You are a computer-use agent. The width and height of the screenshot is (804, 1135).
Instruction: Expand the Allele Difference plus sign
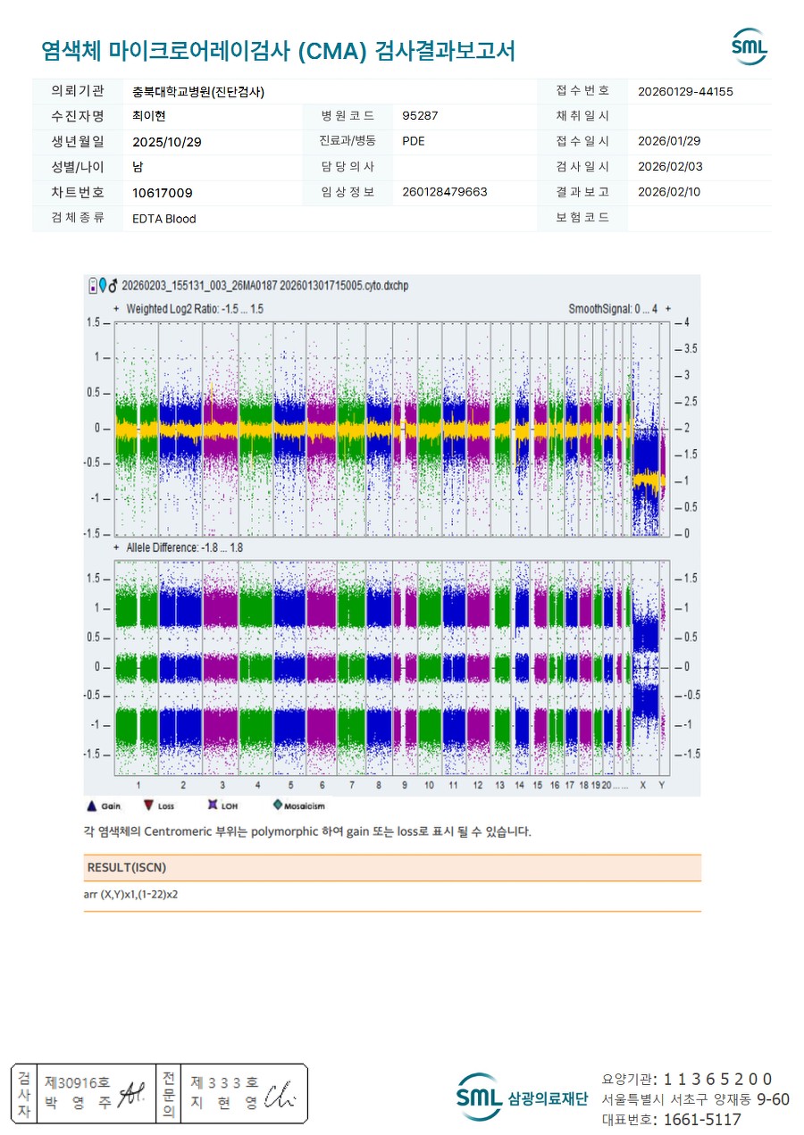(116, 547)
